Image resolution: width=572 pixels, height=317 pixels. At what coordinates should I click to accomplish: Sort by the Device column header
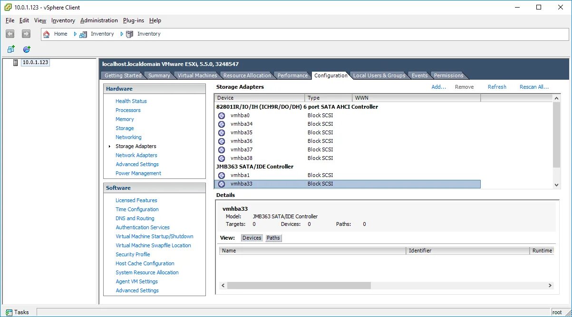pos(260,98)
